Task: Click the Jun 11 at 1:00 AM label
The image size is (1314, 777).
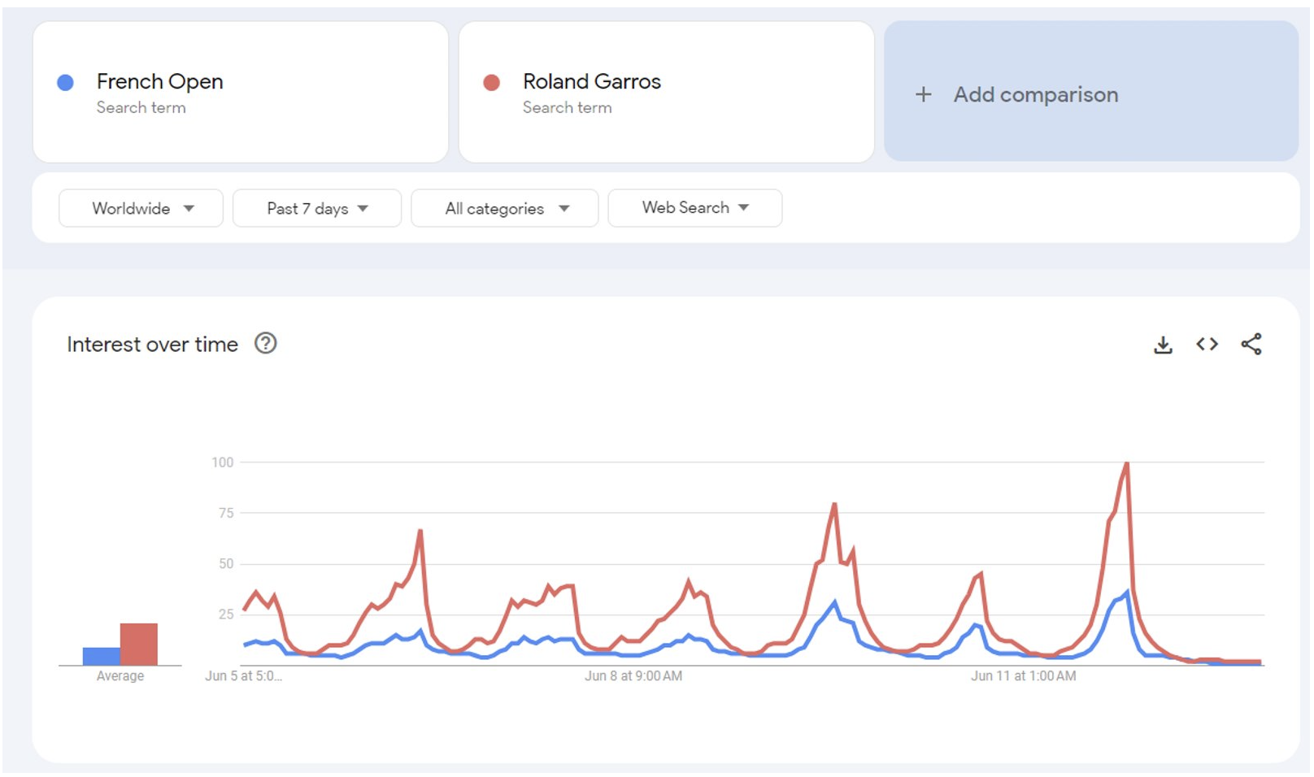Action: (1023, 676)
